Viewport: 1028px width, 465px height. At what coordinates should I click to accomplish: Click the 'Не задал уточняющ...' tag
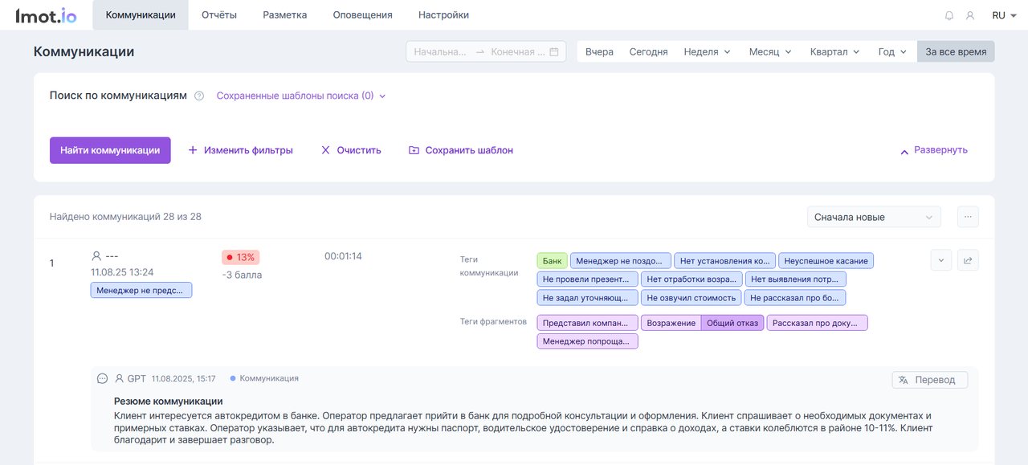tap(588, 298)
